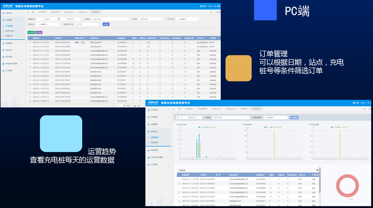
Task: Click 实时监控 icon in order management window sidebar
Action: [3, 13]
